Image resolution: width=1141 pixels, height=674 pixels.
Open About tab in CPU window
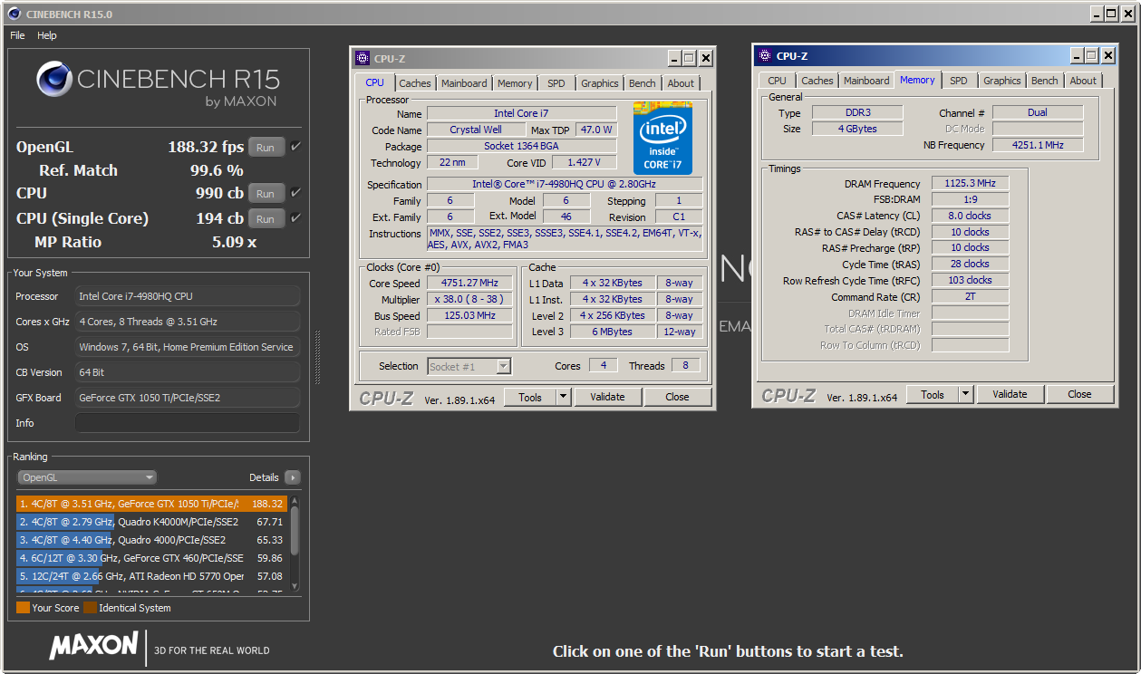(681, 83)
